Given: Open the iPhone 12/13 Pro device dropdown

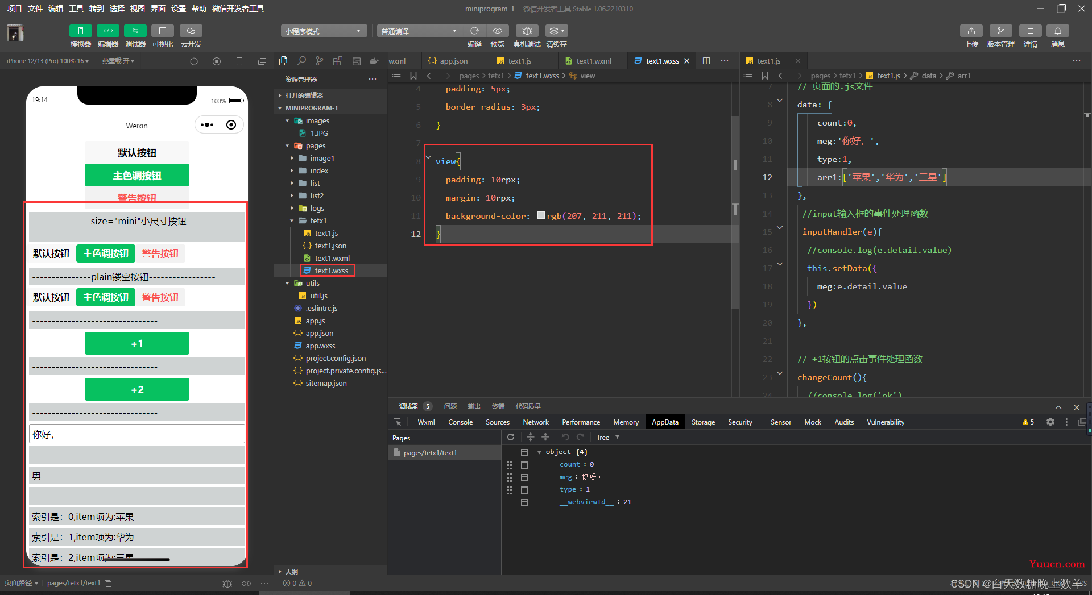Looking at the screenshot, I should 48,61.
